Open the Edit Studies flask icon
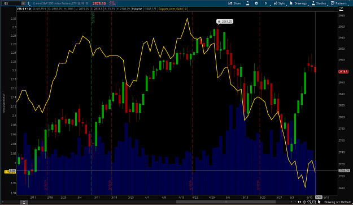The width and height of the screenshot is (353, 205). click(247, 3)
